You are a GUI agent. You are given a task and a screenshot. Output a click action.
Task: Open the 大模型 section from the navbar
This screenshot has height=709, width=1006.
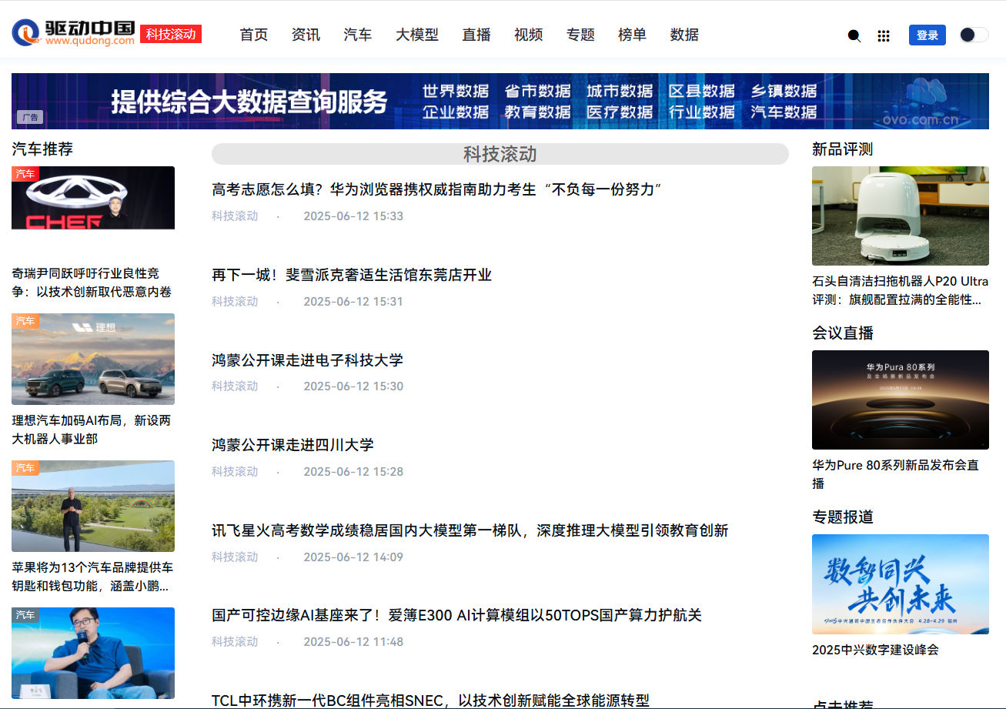tap(416, 35)
